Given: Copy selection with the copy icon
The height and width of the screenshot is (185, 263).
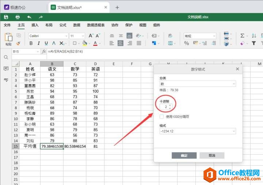Looking at the screenshot, I should pos(19,35).
